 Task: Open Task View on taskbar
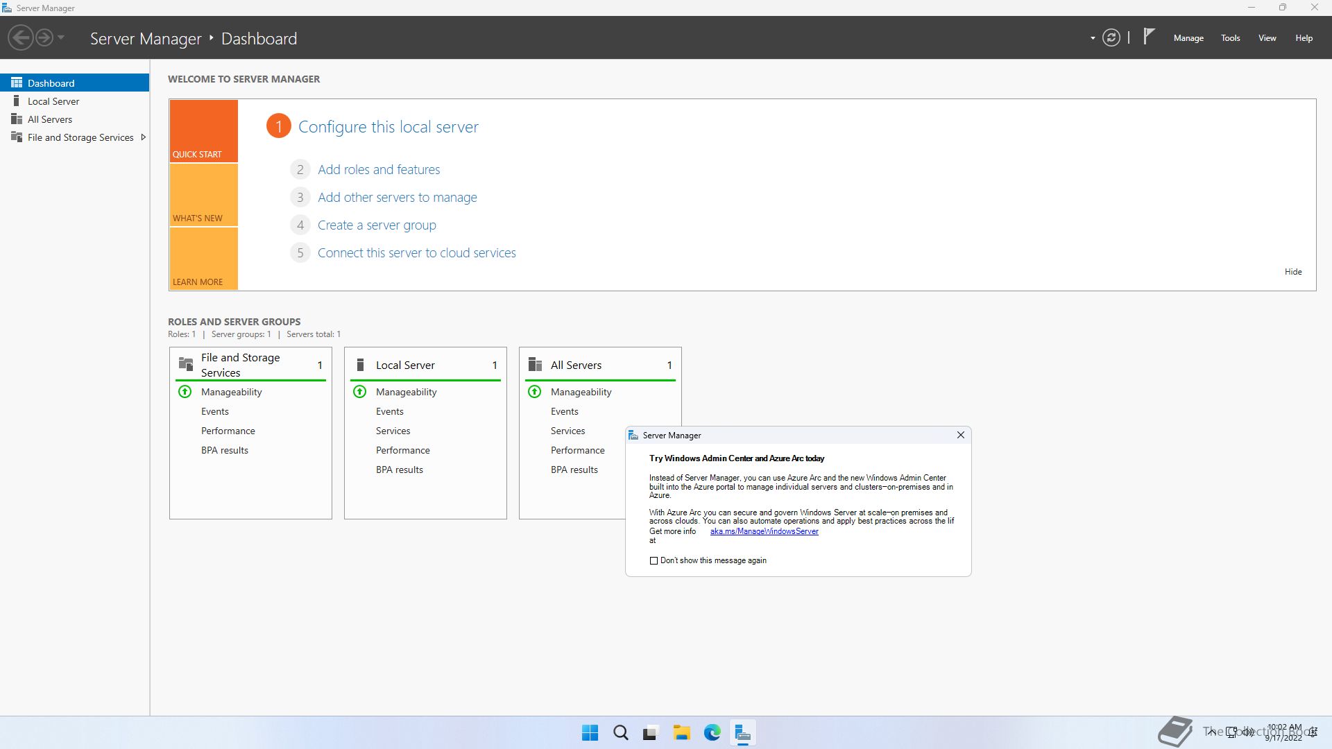tap(651, 732)
